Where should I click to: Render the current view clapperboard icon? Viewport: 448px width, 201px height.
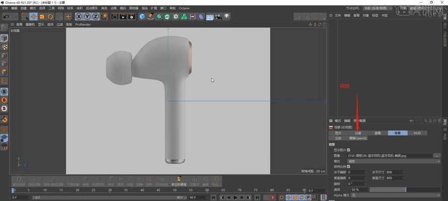114,17
